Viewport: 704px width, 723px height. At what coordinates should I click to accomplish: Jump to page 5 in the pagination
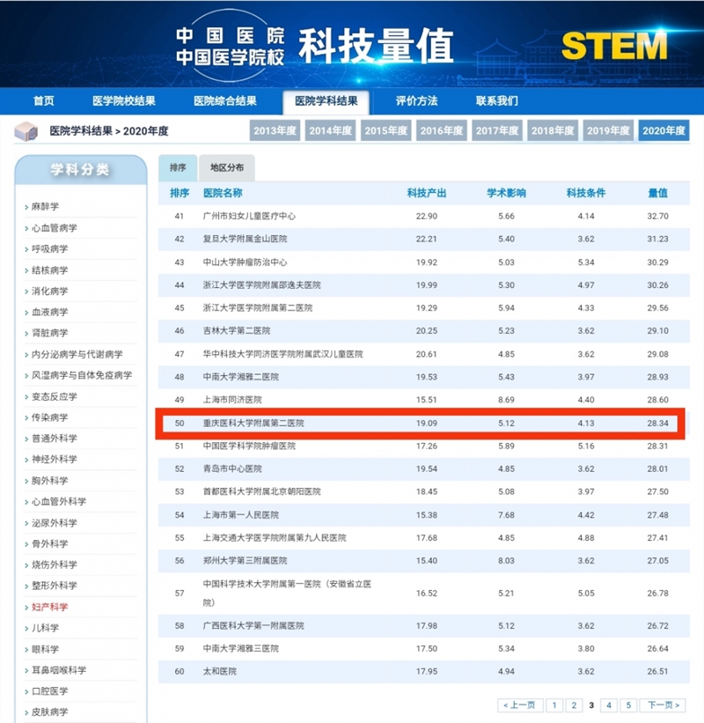(x=628, y=705)
